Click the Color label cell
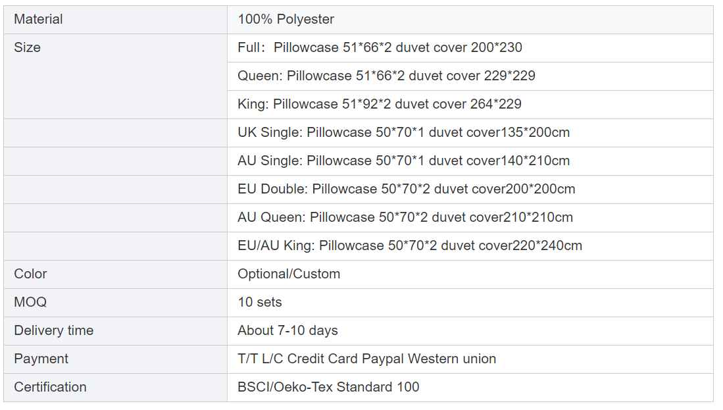 pos(30,274)
